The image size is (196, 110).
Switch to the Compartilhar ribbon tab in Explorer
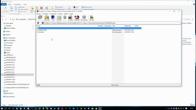[17, 4]
